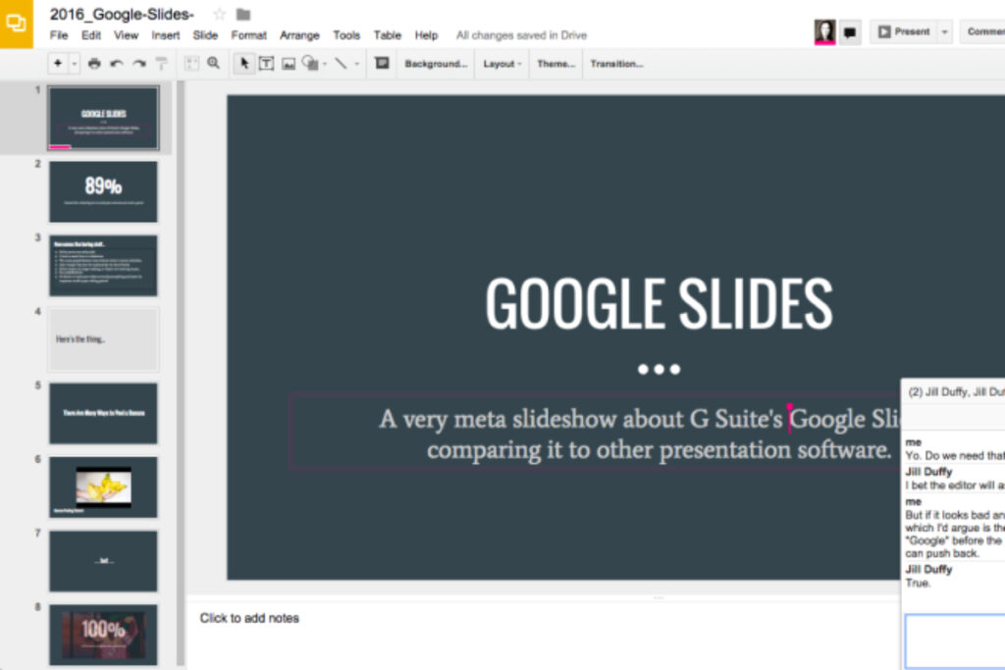Select the shape tool
The image size is (1005, 670).
pyautogui.click(x=309, y=63)
